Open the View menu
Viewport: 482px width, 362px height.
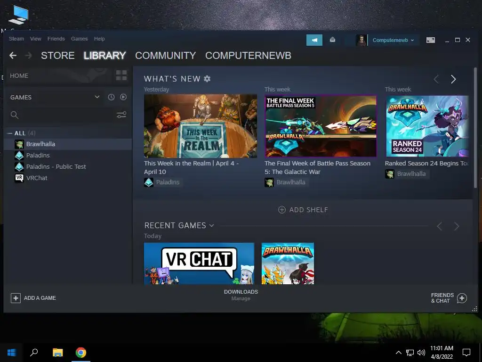[36, 39]
